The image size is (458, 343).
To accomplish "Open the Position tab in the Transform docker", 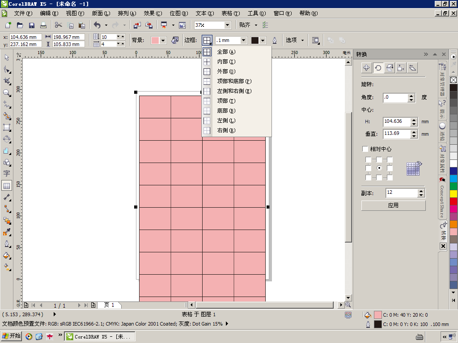I will (366, 68).
